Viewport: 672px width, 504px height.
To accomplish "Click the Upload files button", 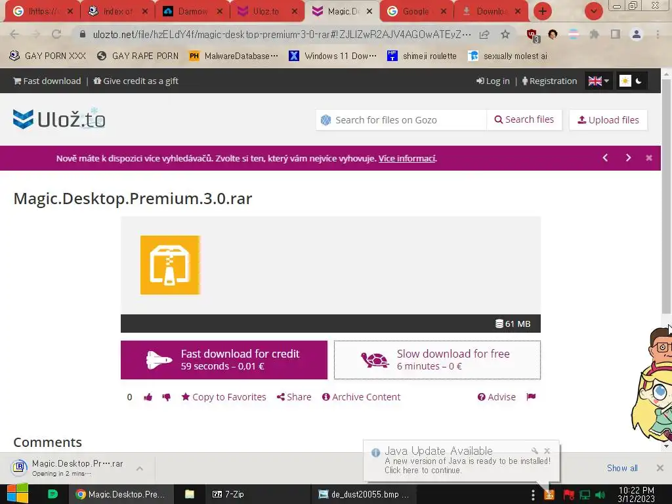I will click(608, 120).
